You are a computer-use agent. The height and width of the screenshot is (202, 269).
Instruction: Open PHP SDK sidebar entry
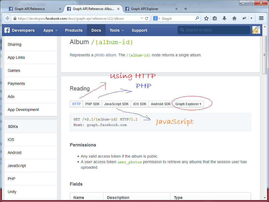point(31,179)
